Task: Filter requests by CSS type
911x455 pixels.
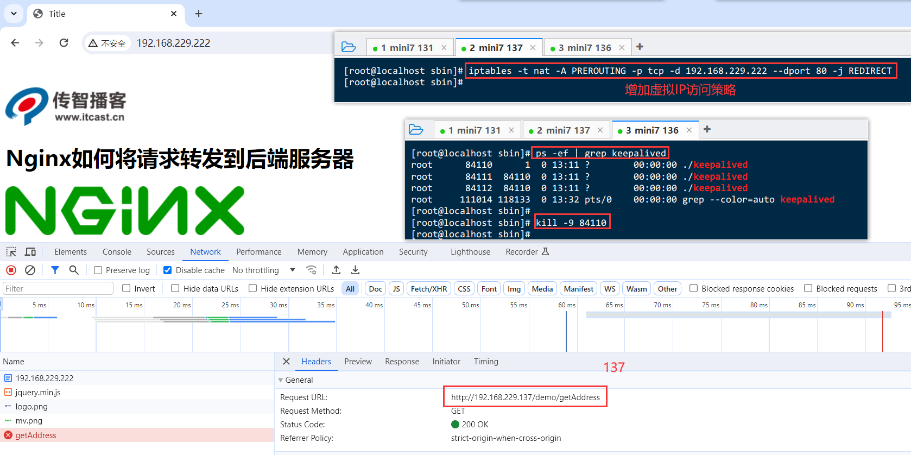Action: click(464, 289)
